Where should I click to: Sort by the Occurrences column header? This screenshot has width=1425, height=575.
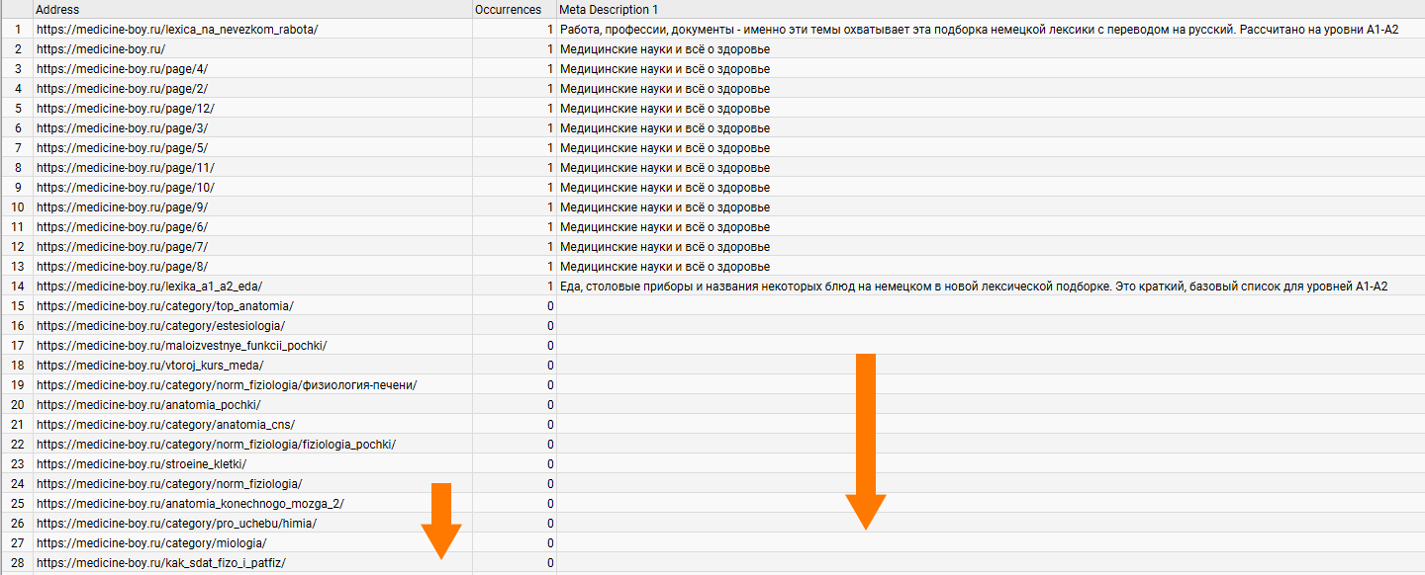[514, 9]
